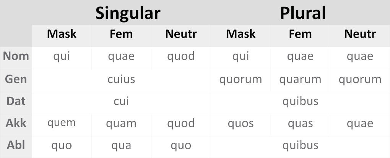Click quibus in the Abl row
The image size is (390, 158).
300,145
